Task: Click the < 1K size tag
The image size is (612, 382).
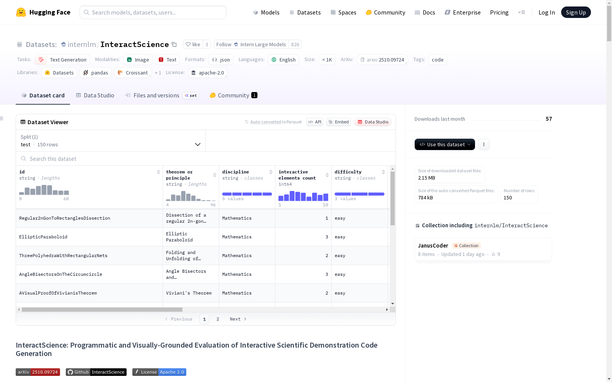Action: [x=327, y=60]
